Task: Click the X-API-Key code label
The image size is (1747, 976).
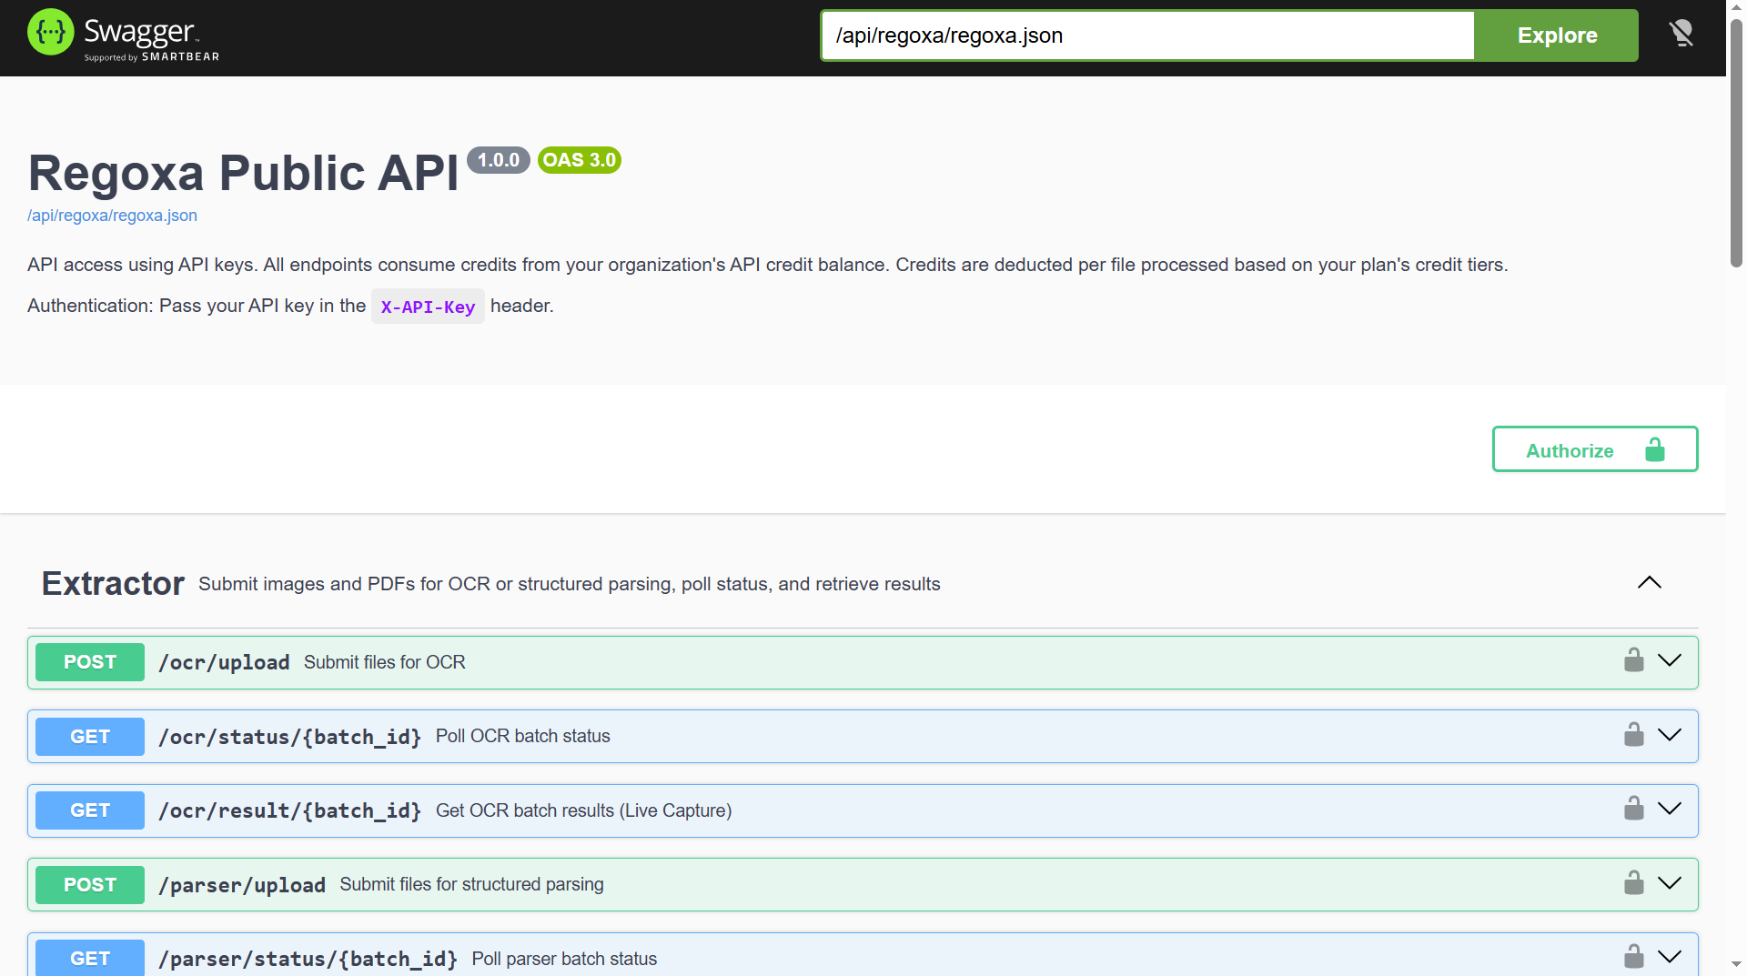Action: pos(428,307)
